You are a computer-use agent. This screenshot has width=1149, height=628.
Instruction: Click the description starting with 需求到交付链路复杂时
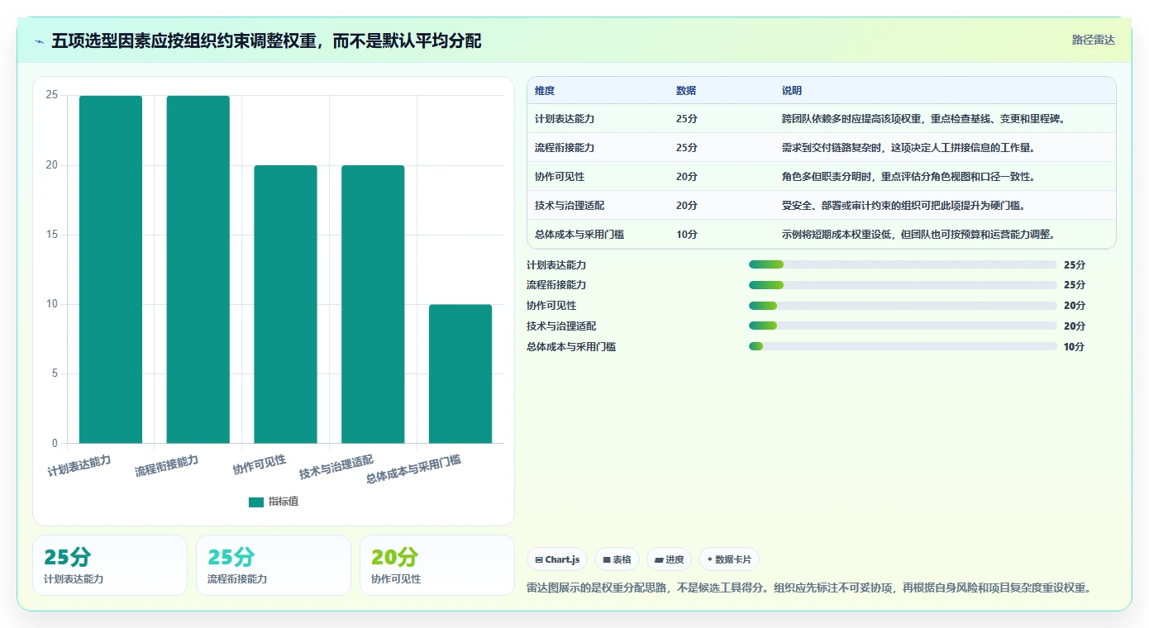coord(908,148)
